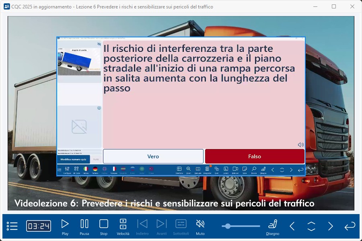
Task: Click the return arrow in bottom bar
Action: click(350, 226)
